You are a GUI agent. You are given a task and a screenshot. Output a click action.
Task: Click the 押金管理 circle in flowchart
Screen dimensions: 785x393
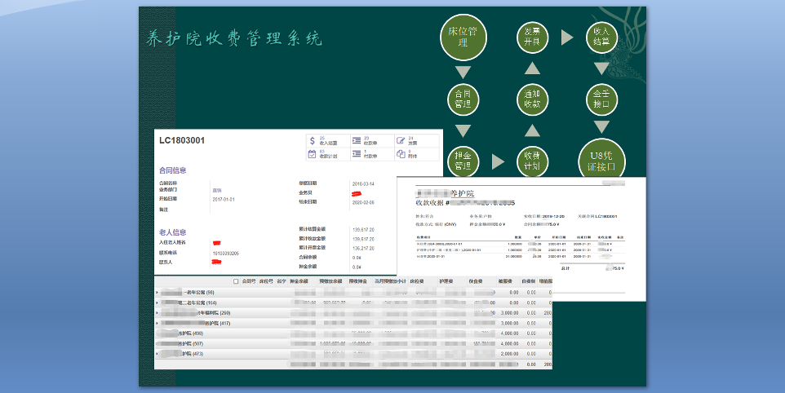pos(463,161)
